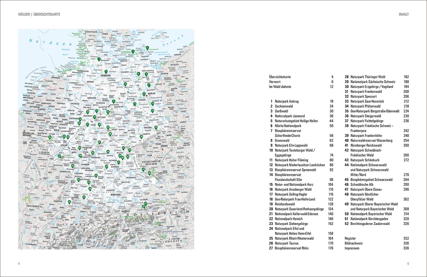
Task: Open Register entry in contents
Action: tap(377, 238)
